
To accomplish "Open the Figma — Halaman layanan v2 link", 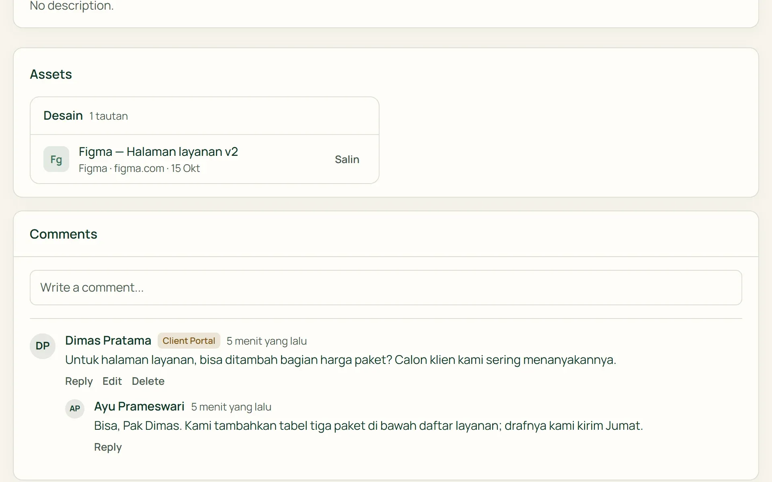I will [x=158, y=151].
